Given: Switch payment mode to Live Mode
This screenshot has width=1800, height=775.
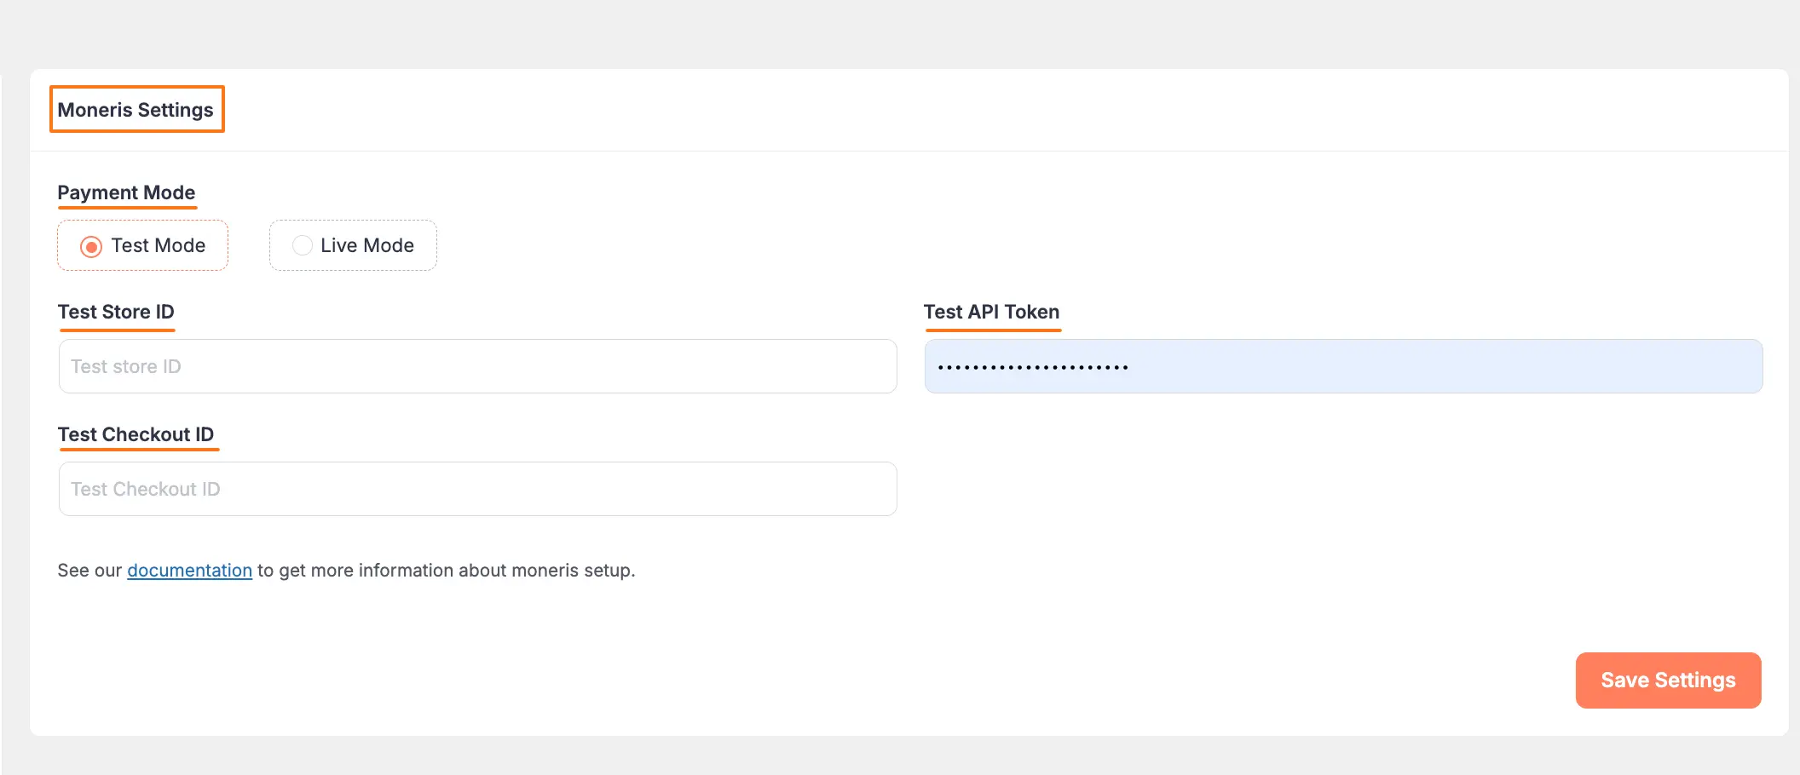Looking at the screenshot, I should 353,245.
